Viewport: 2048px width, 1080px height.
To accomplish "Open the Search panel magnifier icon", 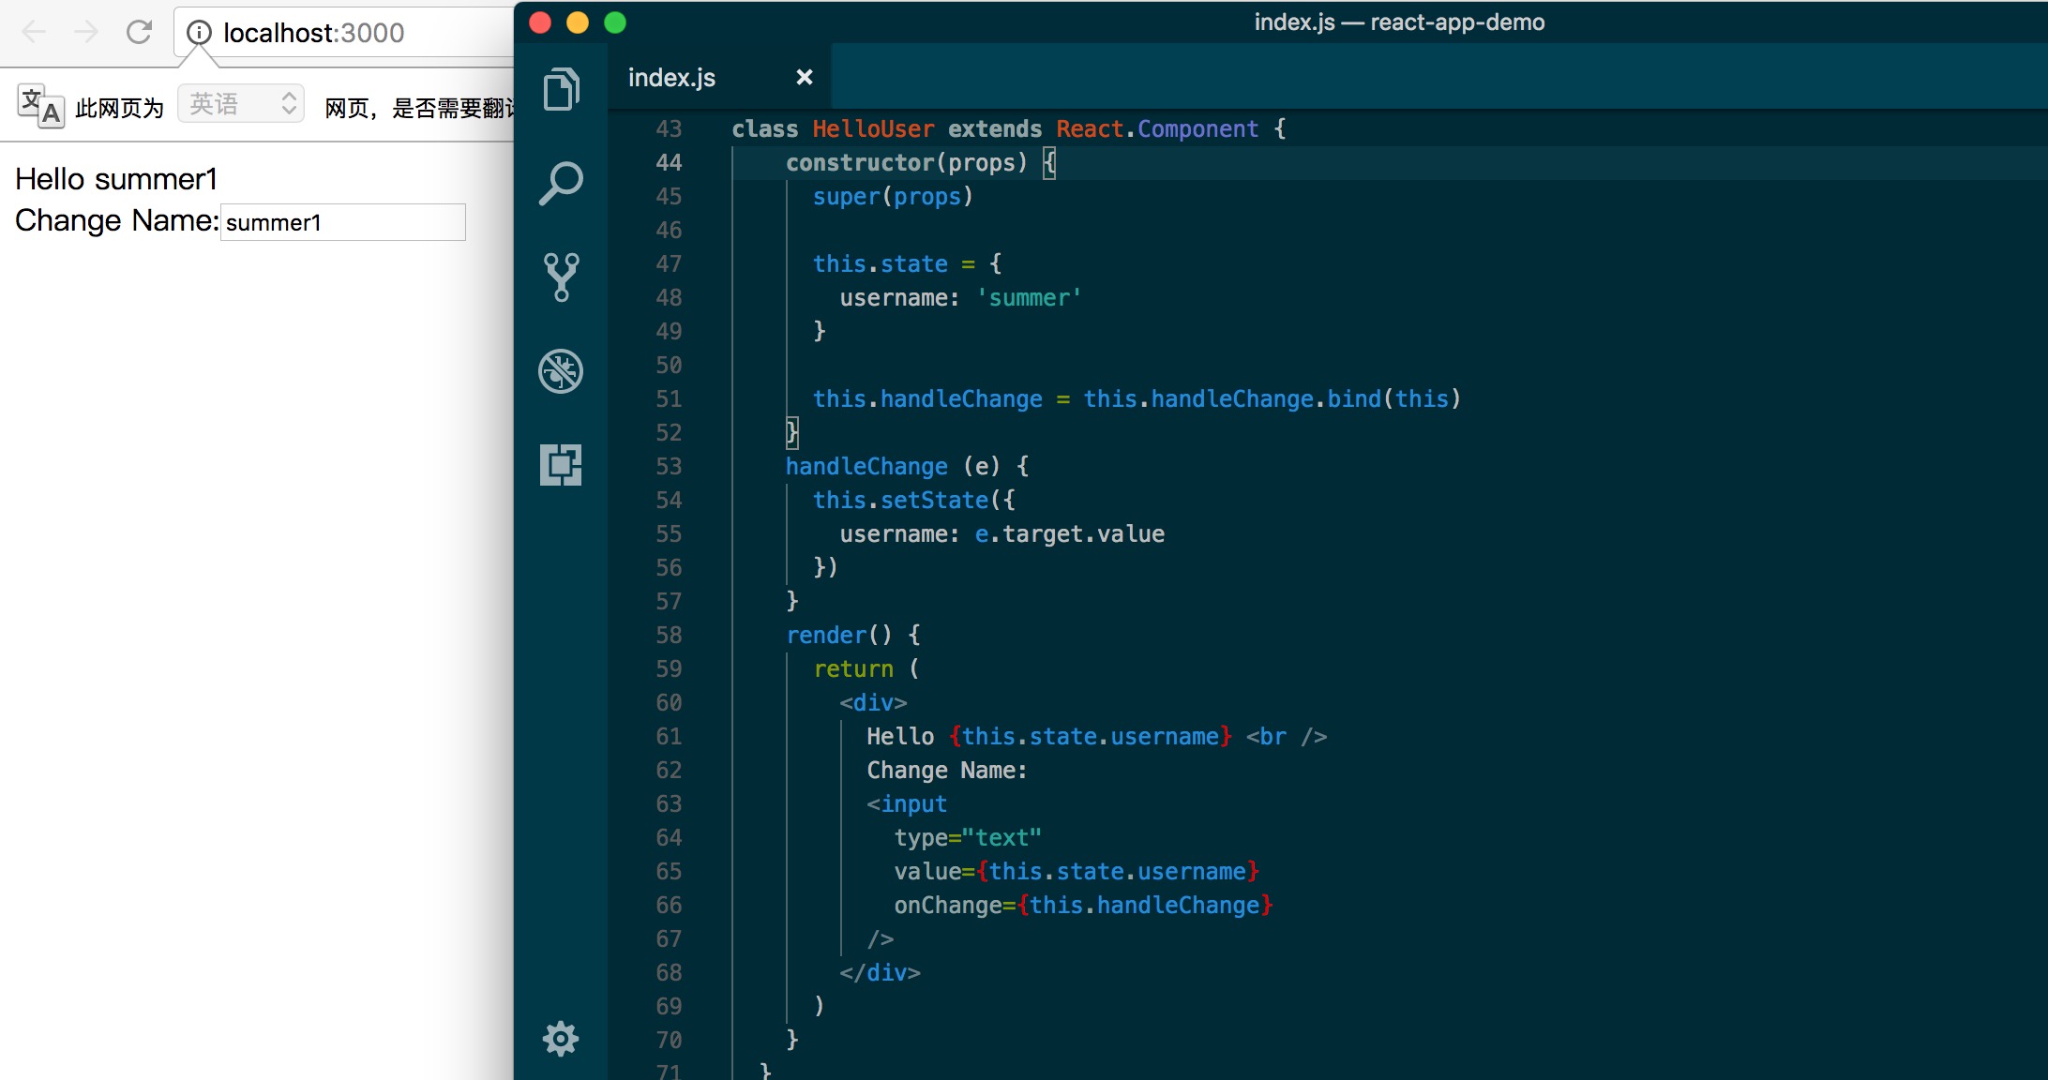I will click(561, 184).
